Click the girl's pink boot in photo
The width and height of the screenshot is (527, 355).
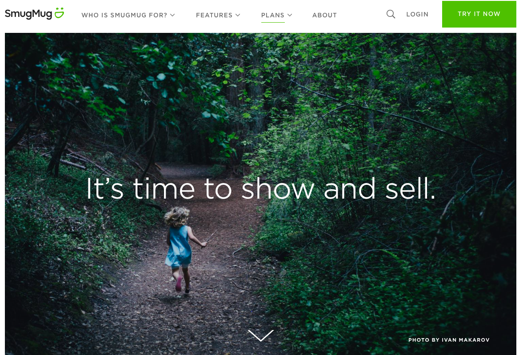tap(179, 284)
